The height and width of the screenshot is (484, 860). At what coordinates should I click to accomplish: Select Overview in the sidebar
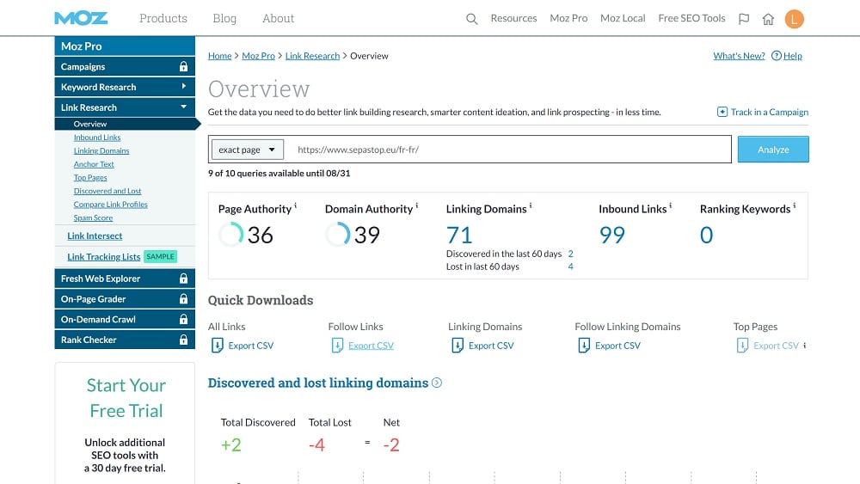point(125,124)
